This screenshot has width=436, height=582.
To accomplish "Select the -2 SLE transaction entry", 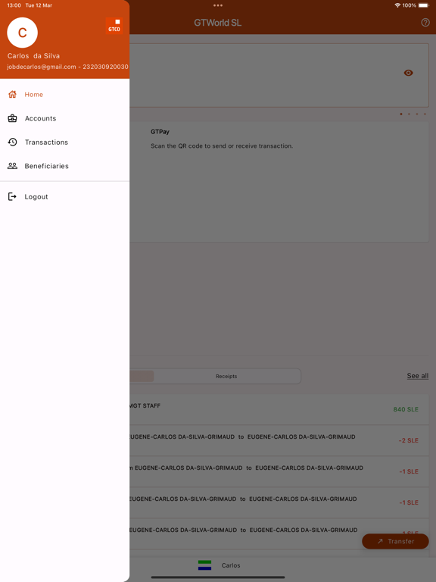I will coord(279,440).
